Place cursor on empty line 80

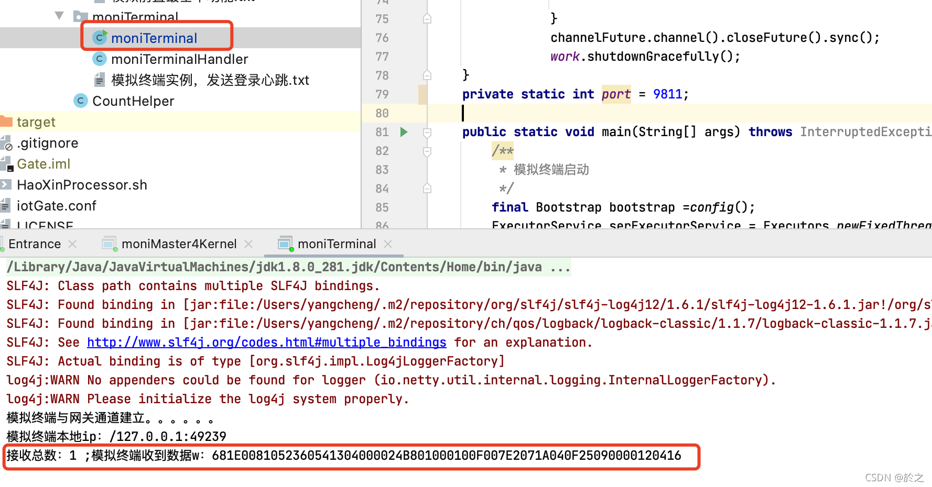click(x=679, y=113)
